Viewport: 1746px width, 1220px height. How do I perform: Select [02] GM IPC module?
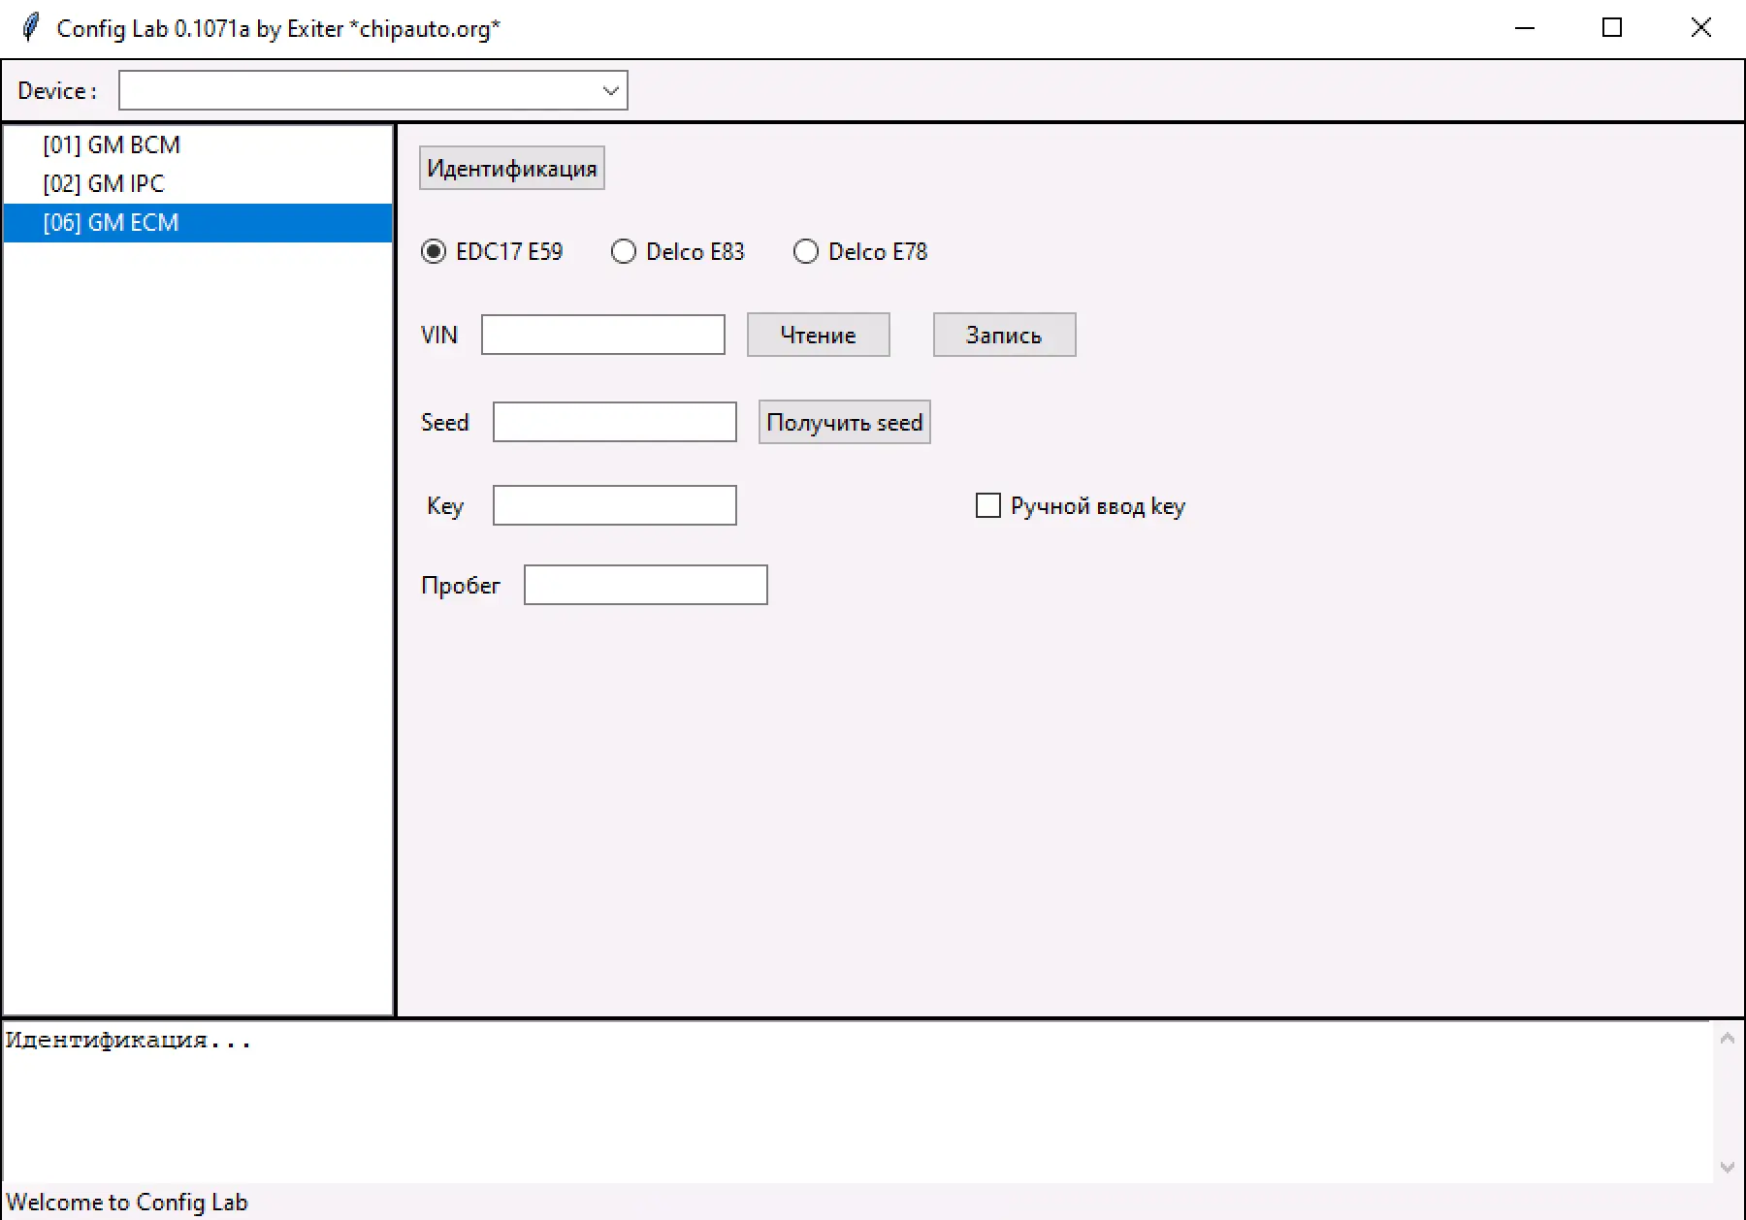[104, 184]
